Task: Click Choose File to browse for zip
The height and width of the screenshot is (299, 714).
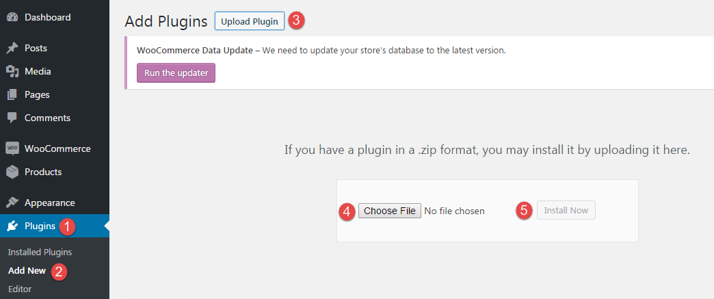Action: [390, 211]
